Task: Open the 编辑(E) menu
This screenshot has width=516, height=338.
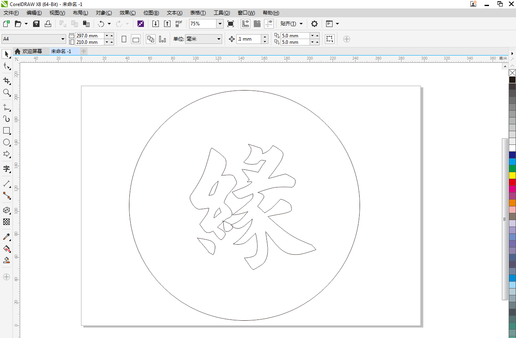Action: [x=34, y=13]
